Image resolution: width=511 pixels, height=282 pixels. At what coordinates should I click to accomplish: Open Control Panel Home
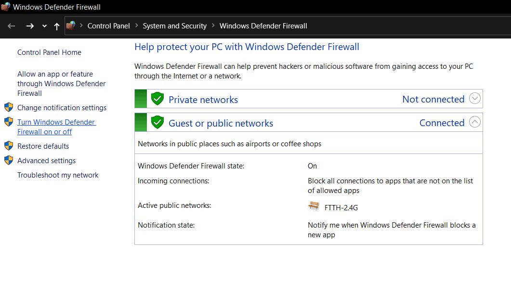coord(49,52)
